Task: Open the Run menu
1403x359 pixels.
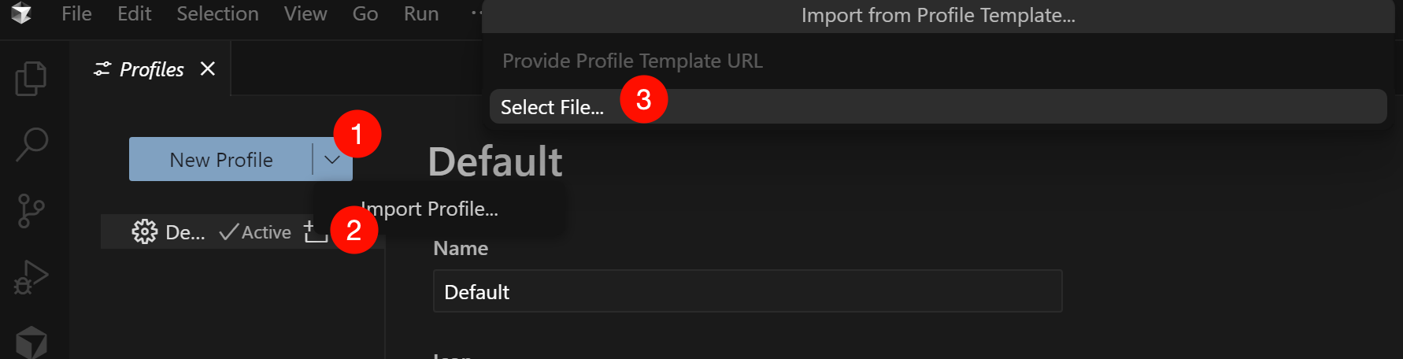Action: click(421, 13)
